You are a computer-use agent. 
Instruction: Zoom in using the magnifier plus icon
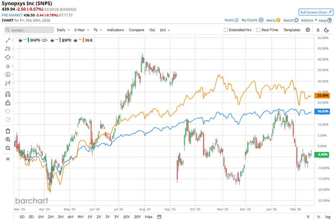(x=8, y=140)
